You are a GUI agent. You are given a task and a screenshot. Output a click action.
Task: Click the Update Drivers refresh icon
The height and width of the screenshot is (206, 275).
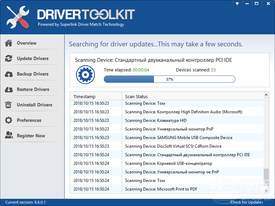[x=9, y=58]
